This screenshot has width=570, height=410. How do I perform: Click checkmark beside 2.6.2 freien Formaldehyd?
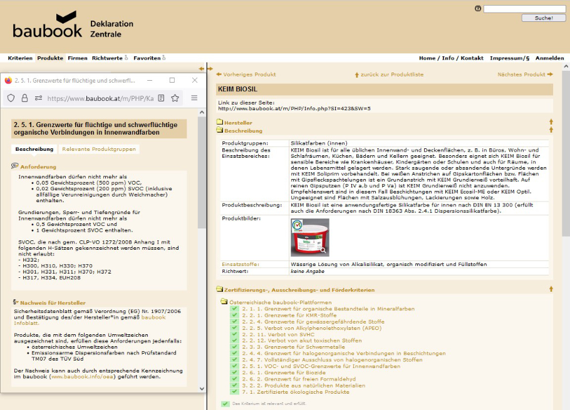[234, 379]
